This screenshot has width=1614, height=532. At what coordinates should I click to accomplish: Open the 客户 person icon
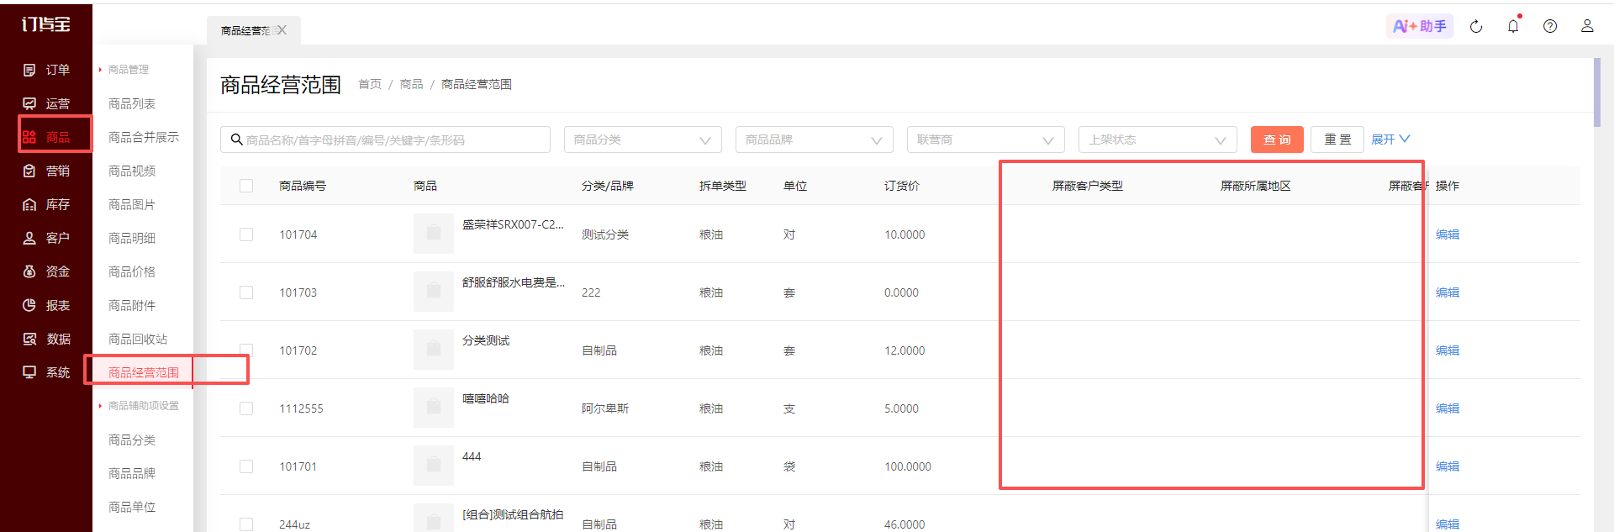coord(29,238)
